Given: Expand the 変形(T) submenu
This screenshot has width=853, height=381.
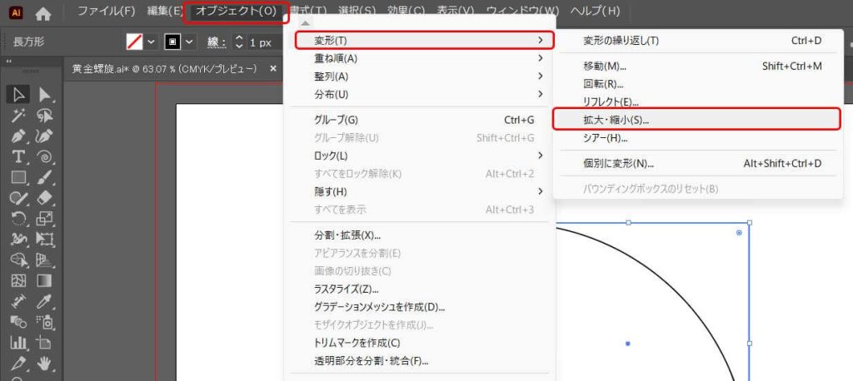Looking at the screenshot, I should coord(424,40).
